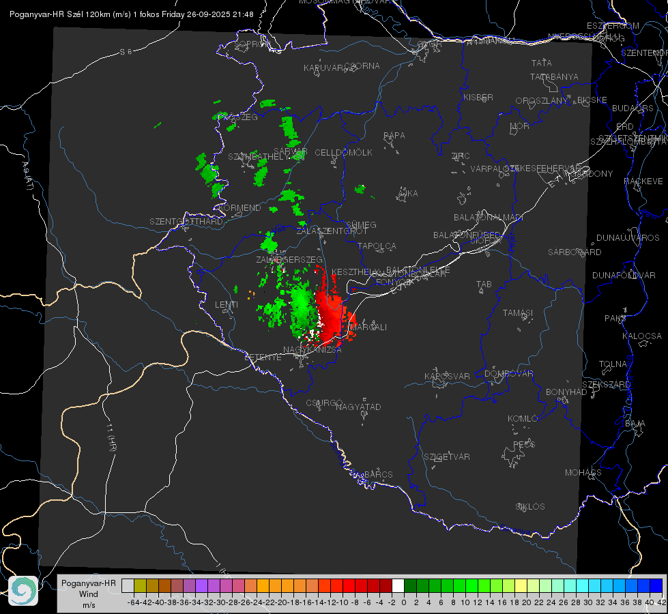668x614 pixels.
Task: Select the olive swatch between -64 and -42
Action: coord(140,585)
